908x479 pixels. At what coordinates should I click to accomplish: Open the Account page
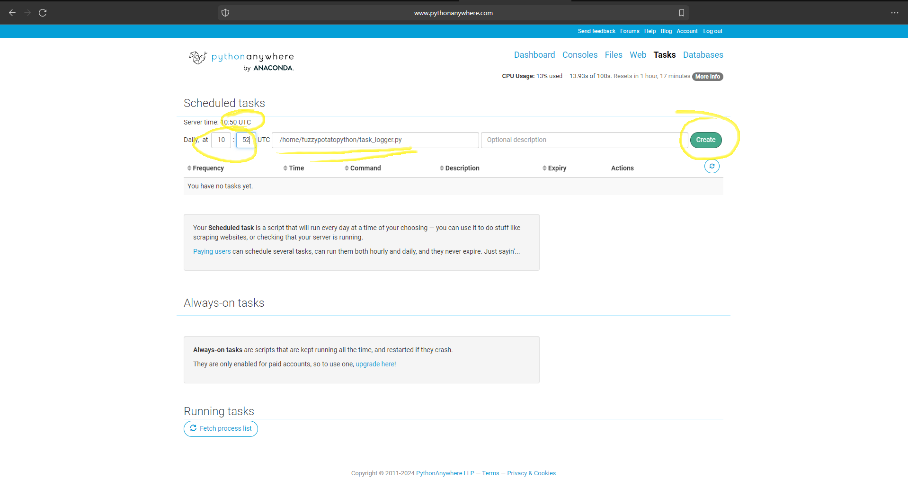687,31
